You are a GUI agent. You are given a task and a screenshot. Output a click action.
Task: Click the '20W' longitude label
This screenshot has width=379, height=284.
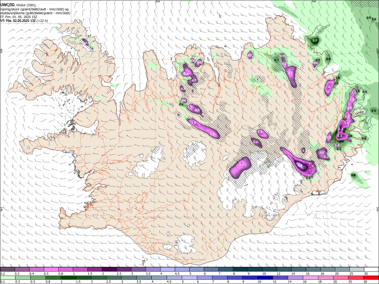click(x=157, y=1)
